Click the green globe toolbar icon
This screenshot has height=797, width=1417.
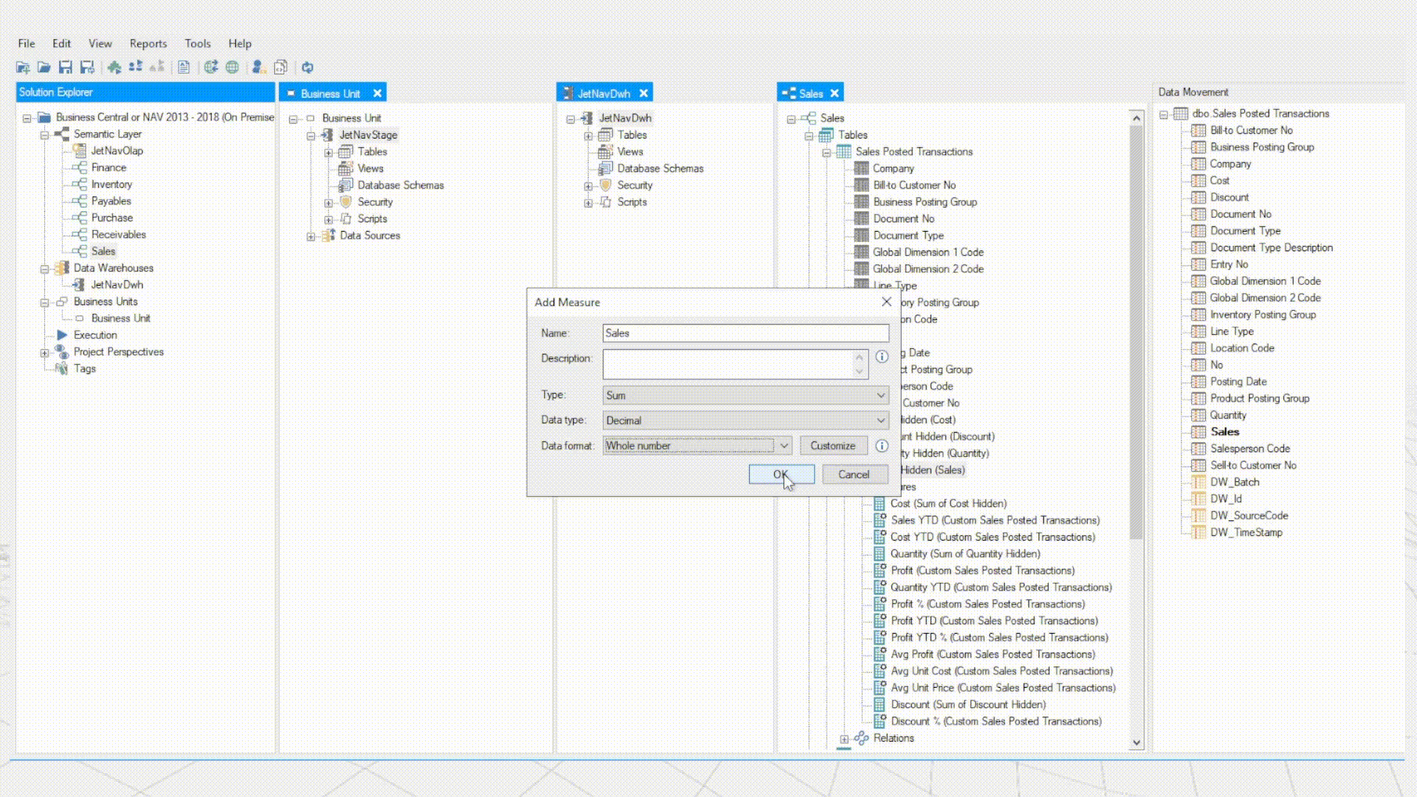tap(232, 67)
